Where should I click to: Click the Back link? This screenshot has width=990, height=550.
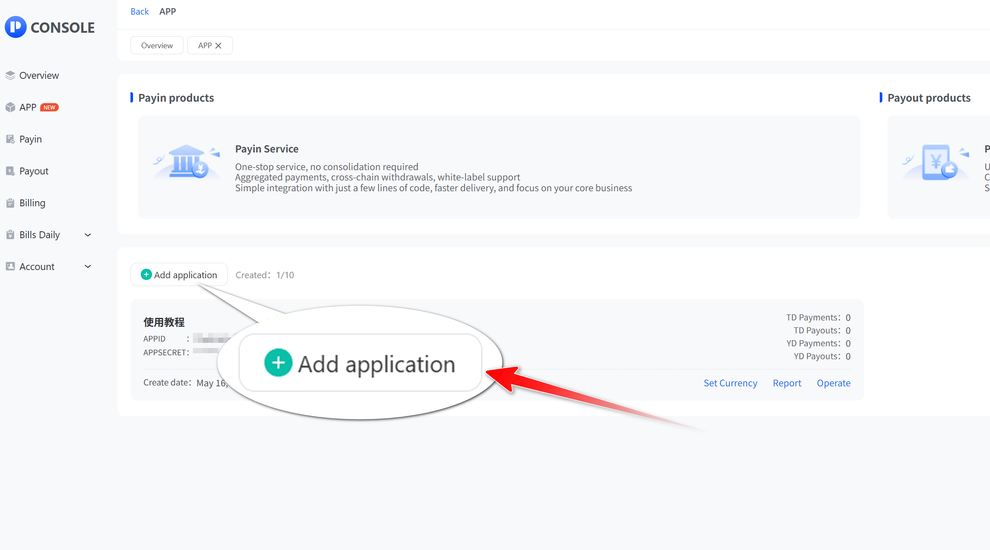tap(140, 12)
